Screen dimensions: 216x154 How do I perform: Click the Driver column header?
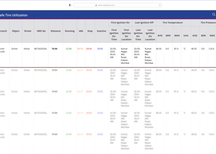click(x=28, y=31)
